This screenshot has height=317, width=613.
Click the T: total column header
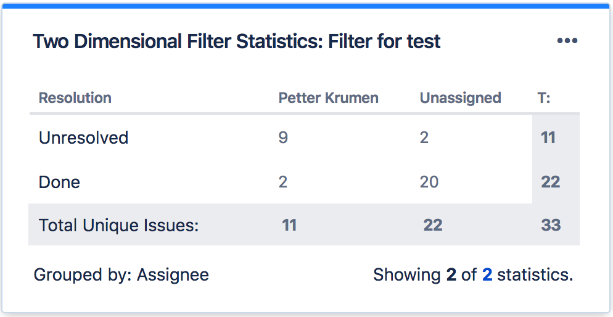click(x=544, y=98)
